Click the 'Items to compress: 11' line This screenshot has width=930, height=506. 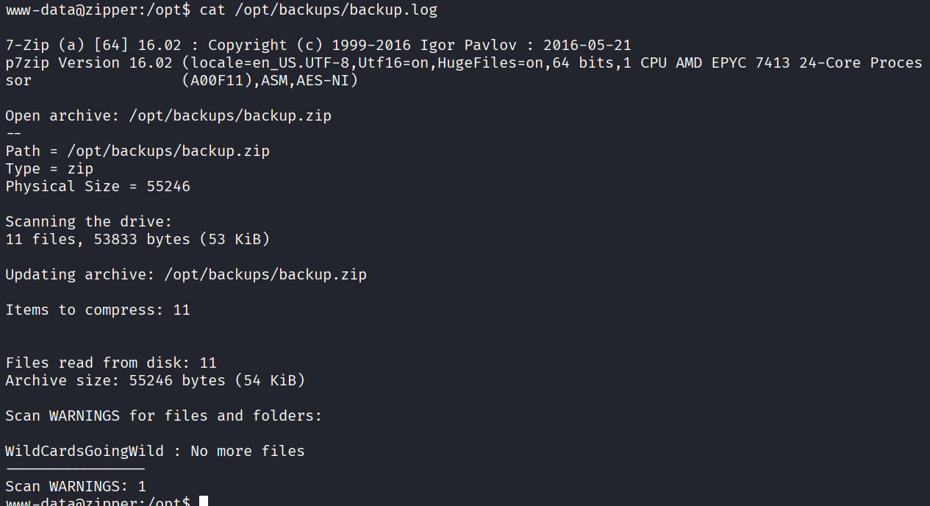98,310
